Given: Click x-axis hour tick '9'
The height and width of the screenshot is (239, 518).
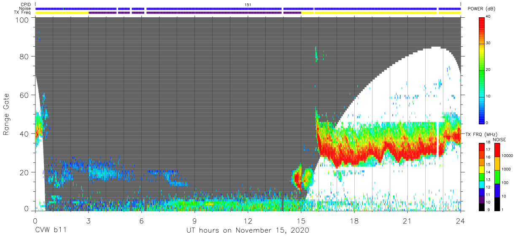Looking at the screenshot, I should point(195,221).
